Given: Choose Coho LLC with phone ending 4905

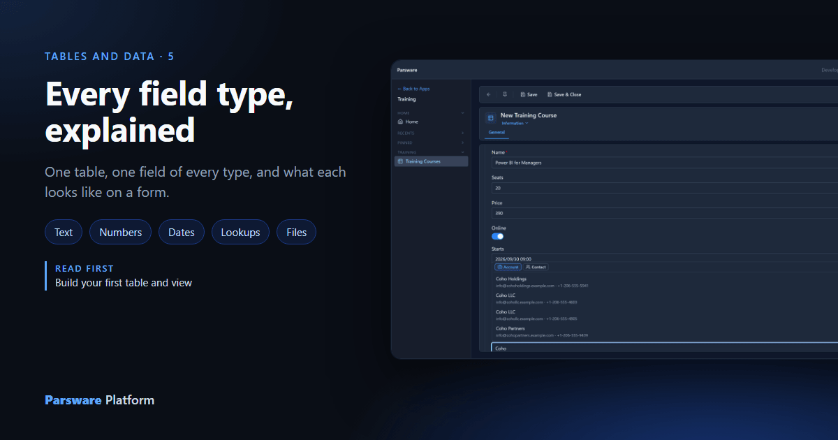Looking at the screenshot, I should point(664,315).
